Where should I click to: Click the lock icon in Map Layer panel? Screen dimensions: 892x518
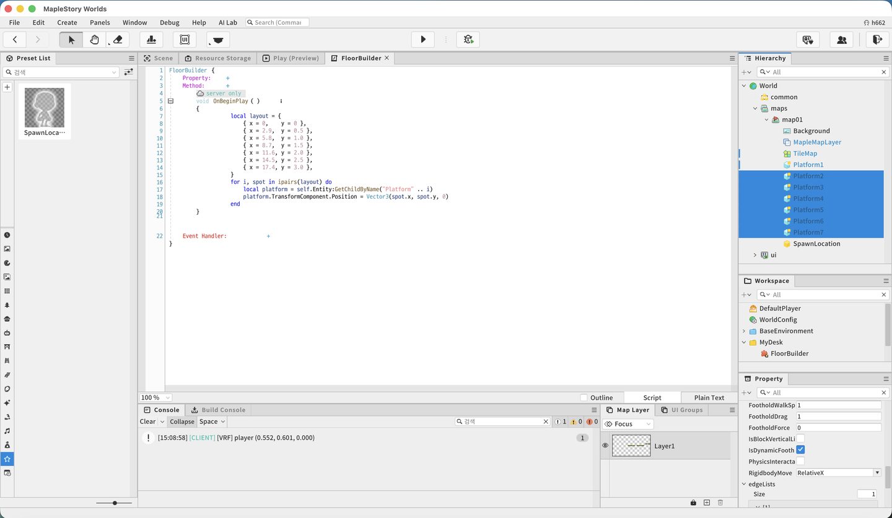[x=693, y=503]
